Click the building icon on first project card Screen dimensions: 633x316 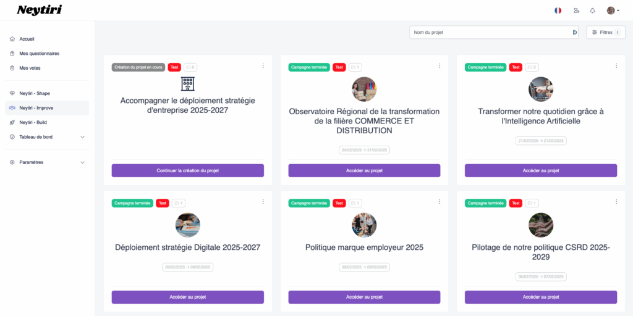pos(188,83)
